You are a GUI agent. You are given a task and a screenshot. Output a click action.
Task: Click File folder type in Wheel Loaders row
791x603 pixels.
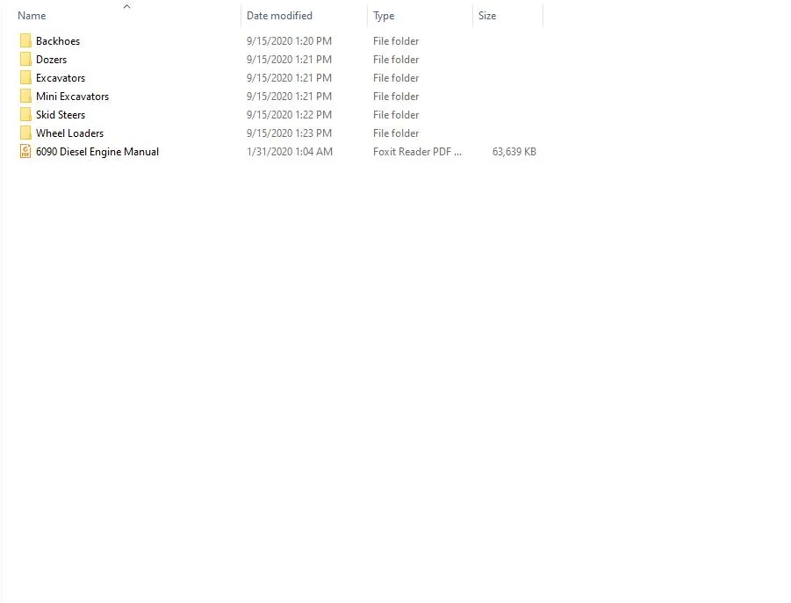(x=396, y=133)
